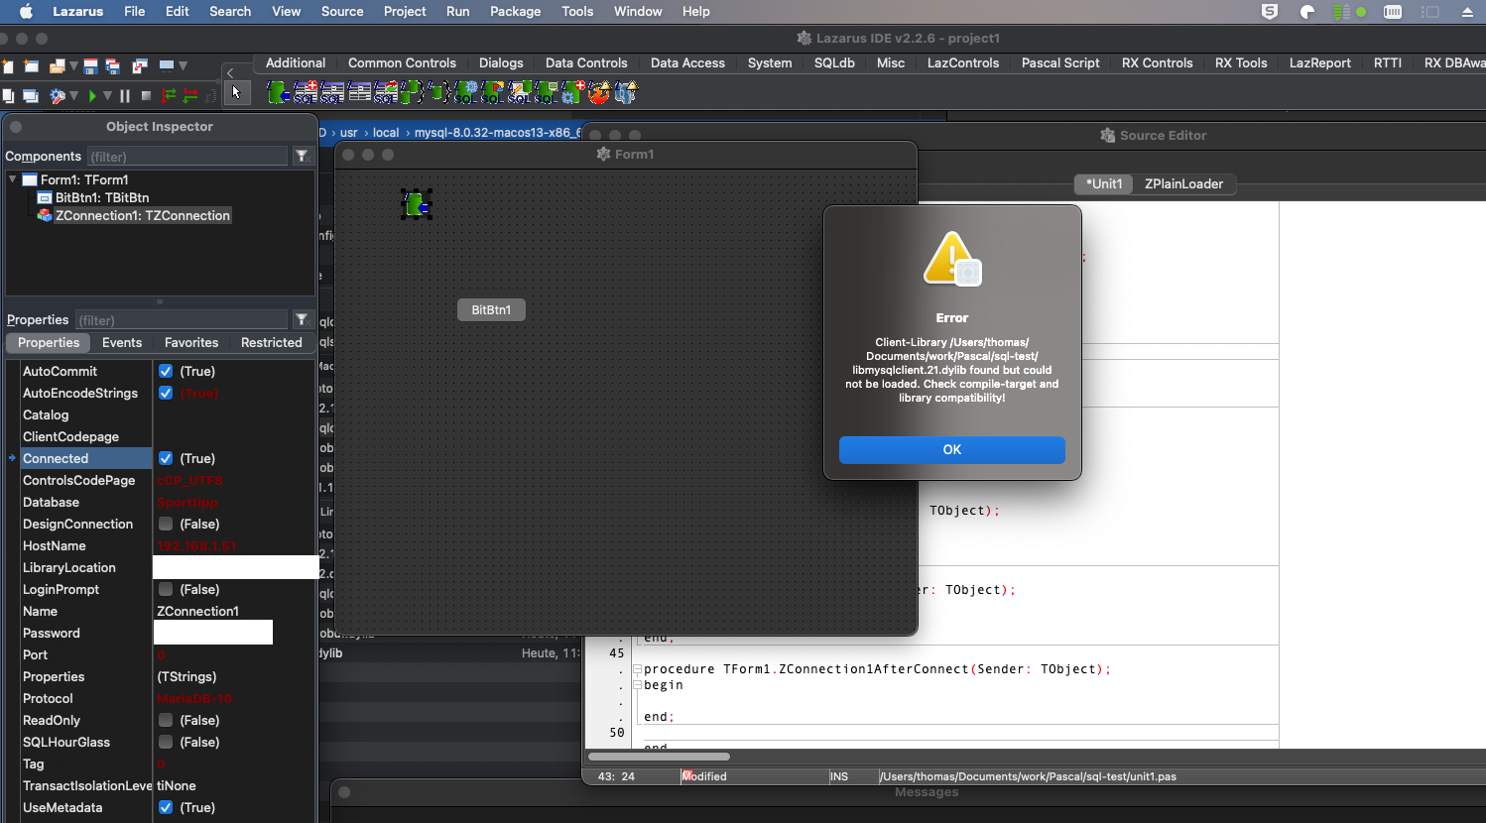1486x823 pixels.
Task: Uncheck the Connected property checkbox
Action: click(x=166, y=458)
